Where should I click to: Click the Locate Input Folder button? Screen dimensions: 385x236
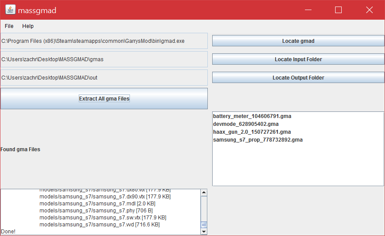coord(298,59)
